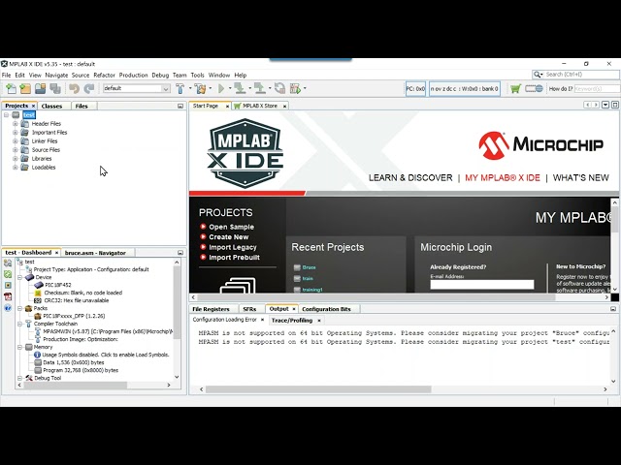This screenshot has width=621, height=465.
Task: Click the Make and Program Device icon
Action: tap(240, 88)
